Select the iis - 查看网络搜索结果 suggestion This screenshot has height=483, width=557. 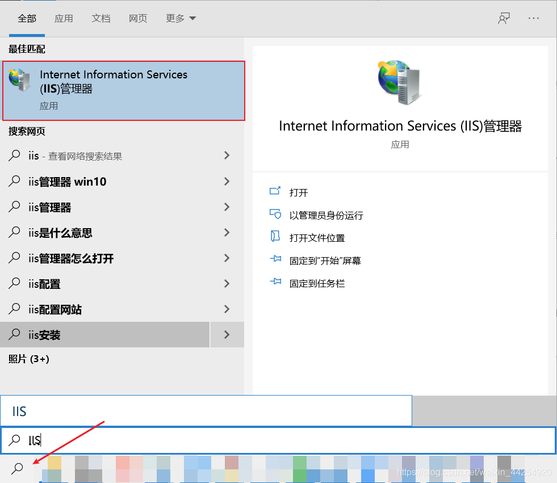tap(76, 156)
